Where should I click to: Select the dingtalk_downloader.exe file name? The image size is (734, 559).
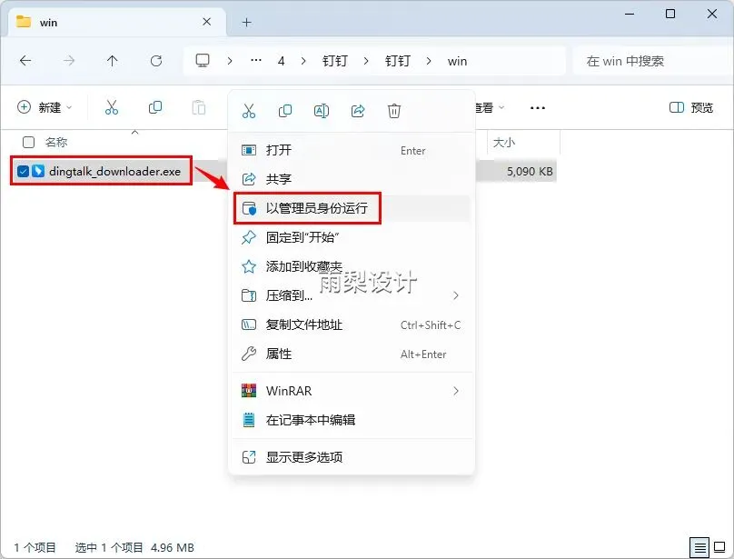pos(114,171)
